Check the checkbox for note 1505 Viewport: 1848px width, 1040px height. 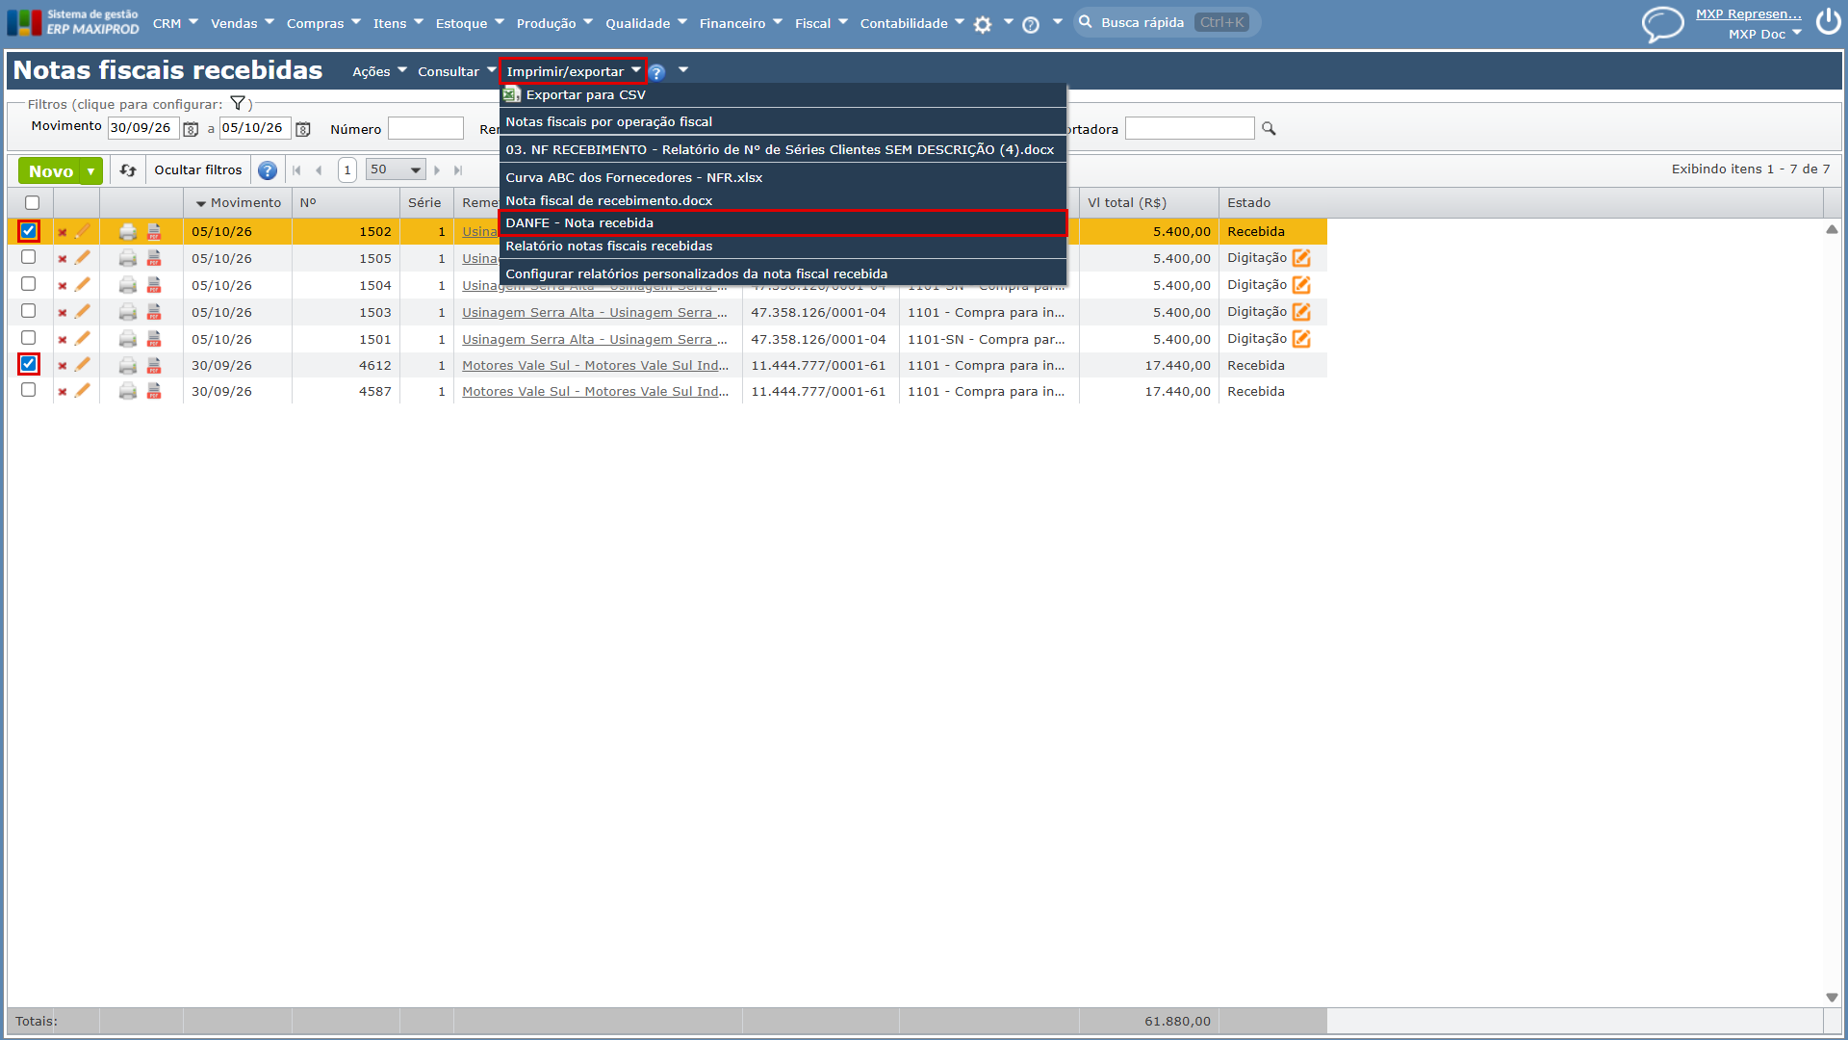click(x=29, y=257)
